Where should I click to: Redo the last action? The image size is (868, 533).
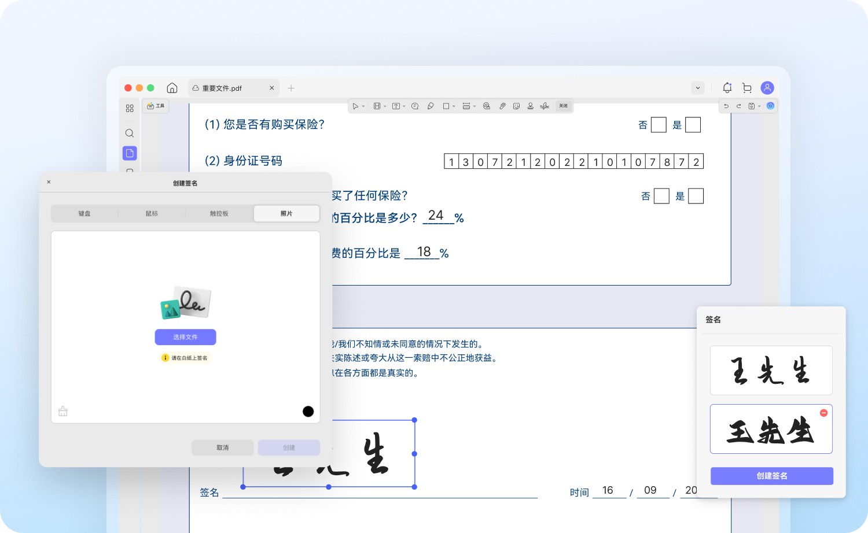click(x=738, y=106)
